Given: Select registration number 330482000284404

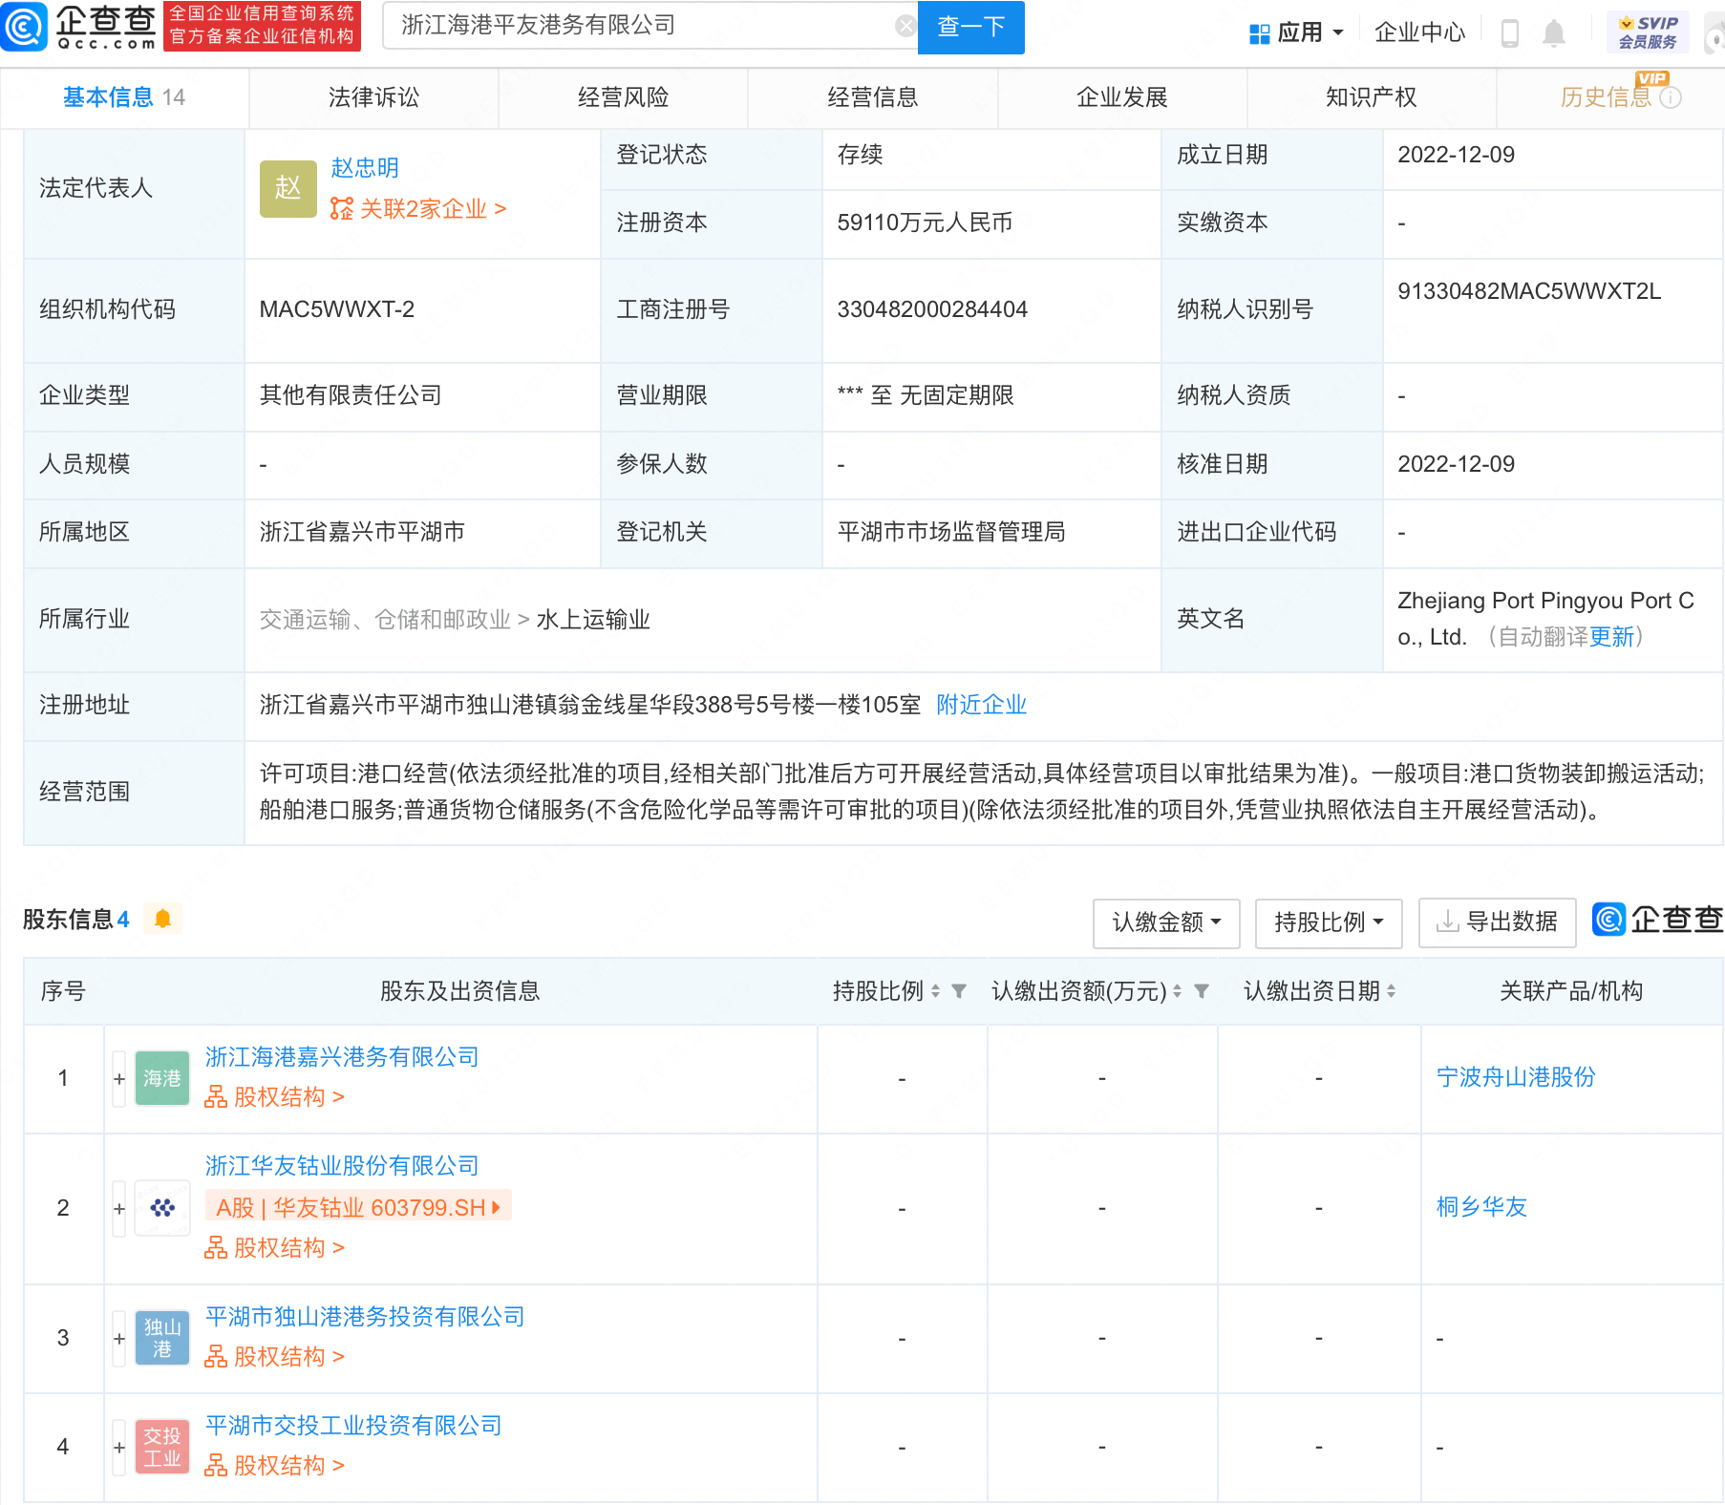Looking at the screenshot, I should (932, 309).
